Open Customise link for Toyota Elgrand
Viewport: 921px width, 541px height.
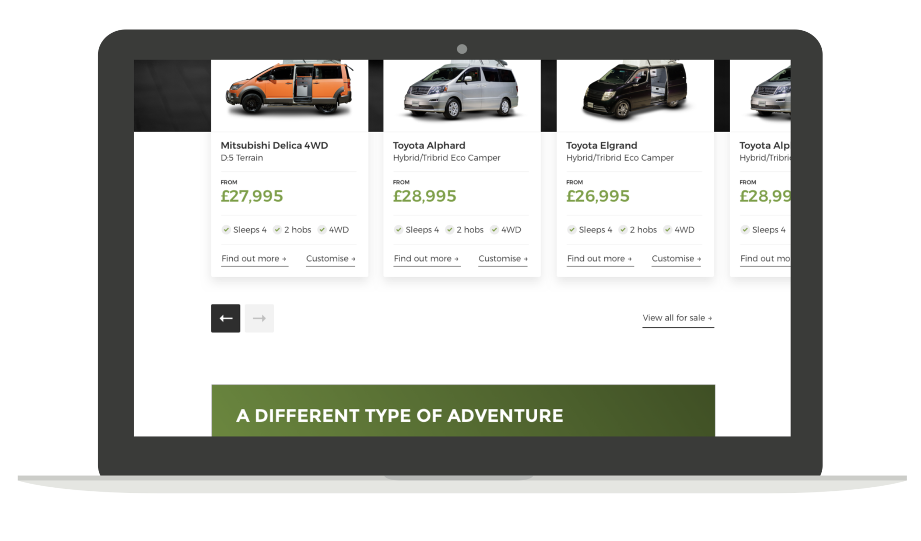point(676,259)
